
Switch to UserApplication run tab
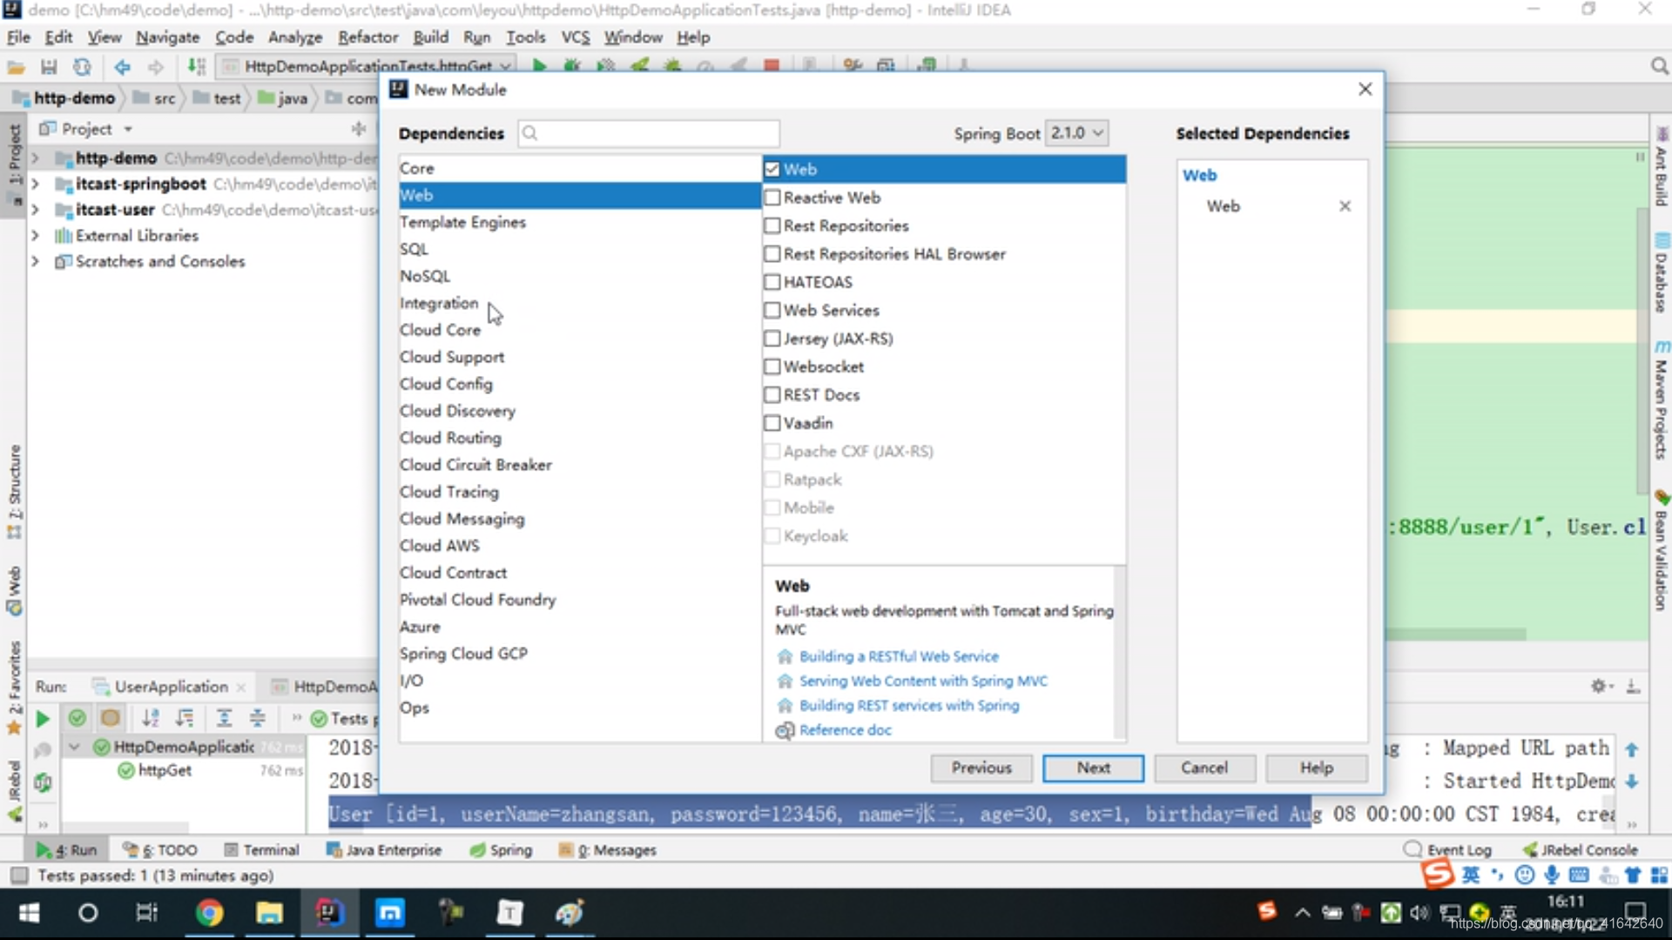pyautogui.click(x=171, y=687)
